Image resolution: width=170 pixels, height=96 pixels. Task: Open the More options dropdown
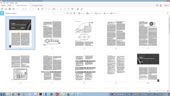(114, 13)
